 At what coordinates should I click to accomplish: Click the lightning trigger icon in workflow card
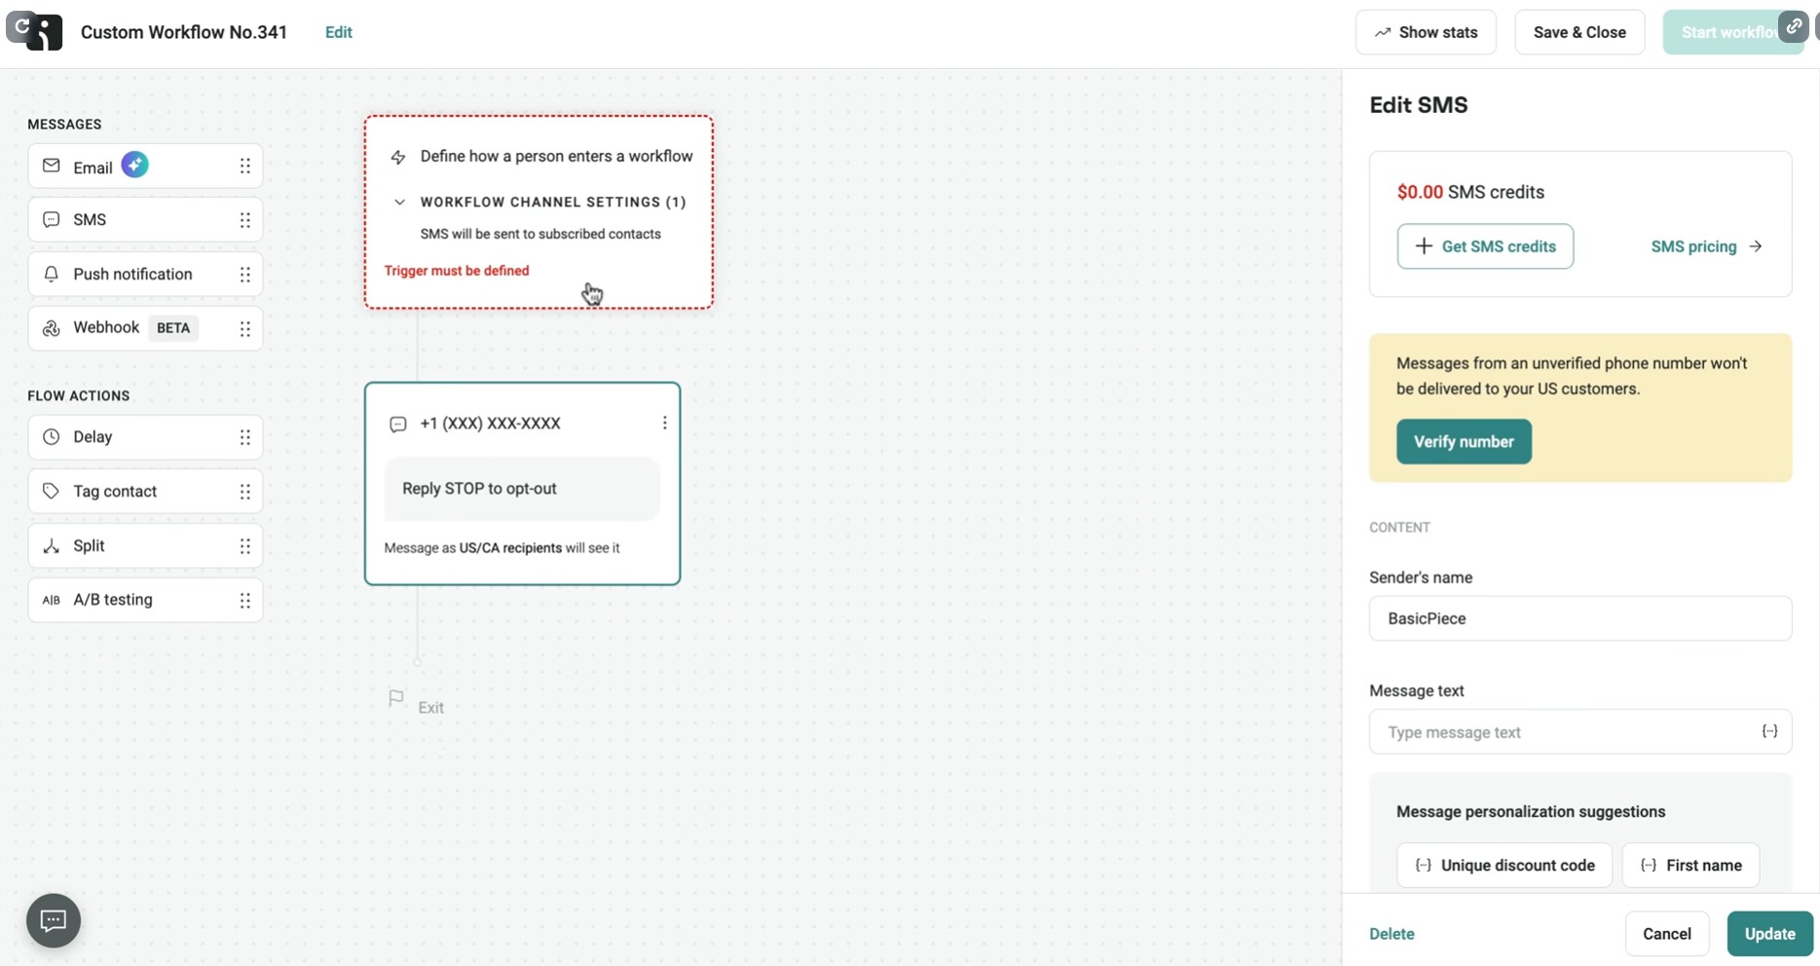click(398, 157)
